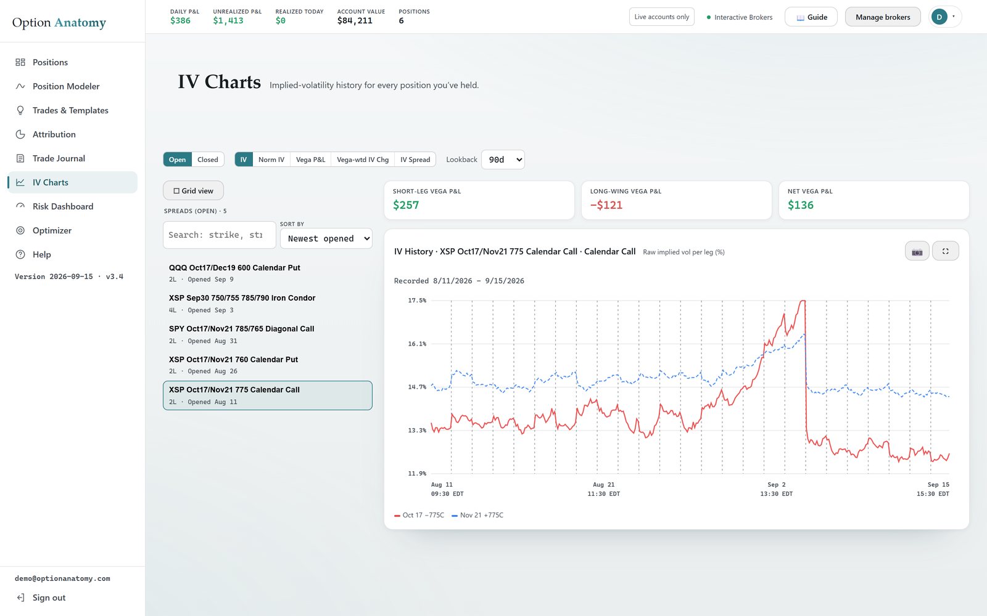
Task: Open the Sort by Newest opened dropdown
Action: [x=326, y=238]
